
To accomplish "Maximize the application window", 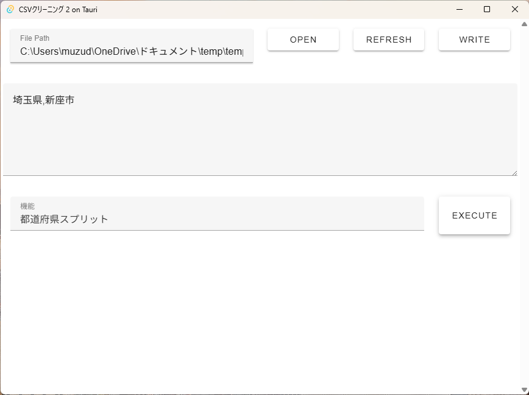I will 487,10.
